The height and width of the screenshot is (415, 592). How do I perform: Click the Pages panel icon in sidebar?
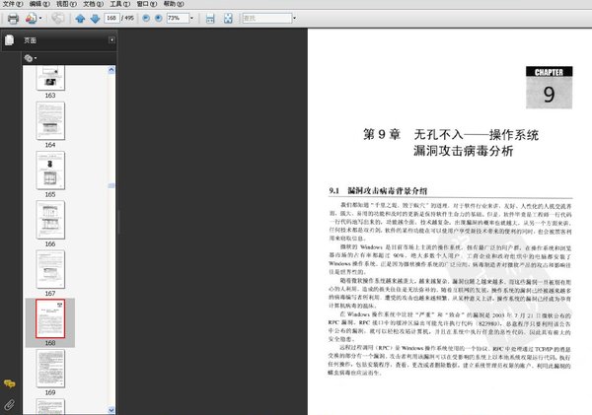click(x=10, y=40)
